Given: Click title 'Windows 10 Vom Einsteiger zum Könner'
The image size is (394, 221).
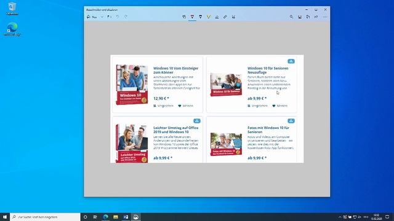Looking at the screenshot, I should 175,70.
